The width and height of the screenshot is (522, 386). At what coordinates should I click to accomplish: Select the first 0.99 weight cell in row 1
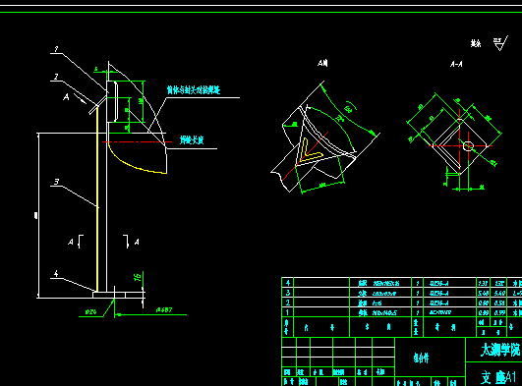click(x=483, y=312)
